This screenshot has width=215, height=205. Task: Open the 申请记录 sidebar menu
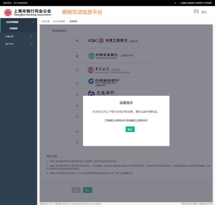[19, 36]
